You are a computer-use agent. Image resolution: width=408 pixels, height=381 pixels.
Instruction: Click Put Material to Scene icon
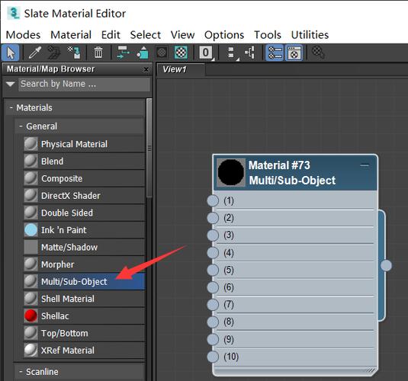[54, 53]
